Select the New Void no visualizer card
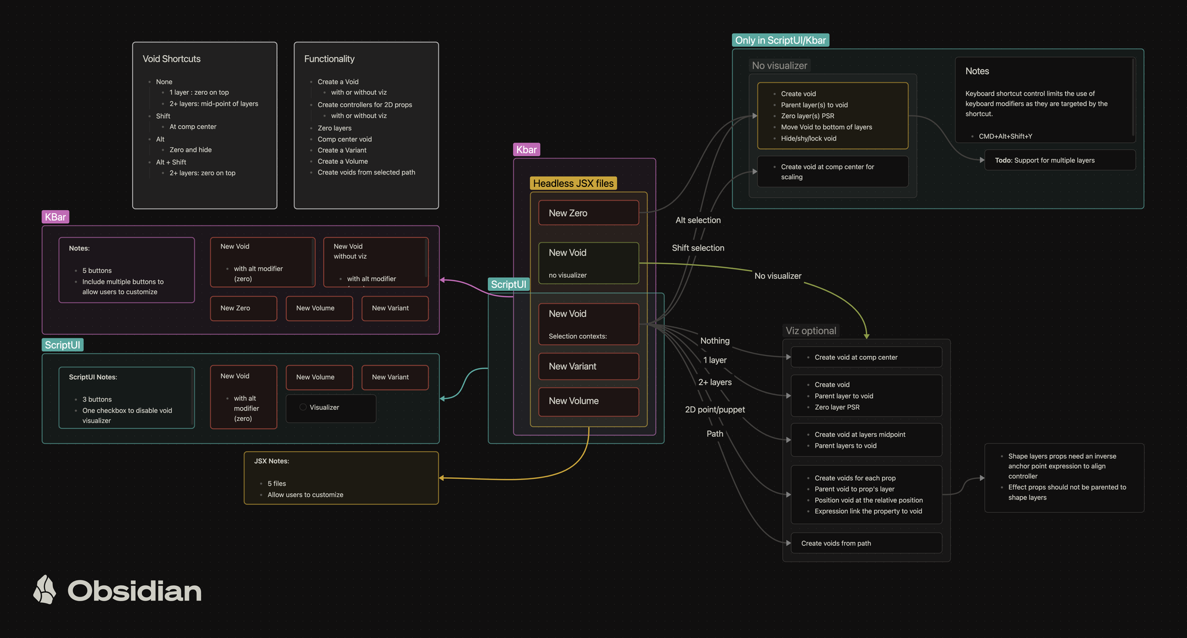1187x638 pixels. click(589, 263)
